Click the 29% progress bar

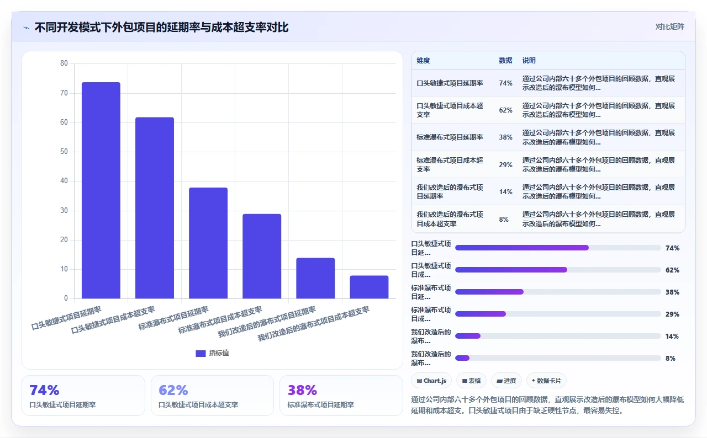click(x=558, y=314)
